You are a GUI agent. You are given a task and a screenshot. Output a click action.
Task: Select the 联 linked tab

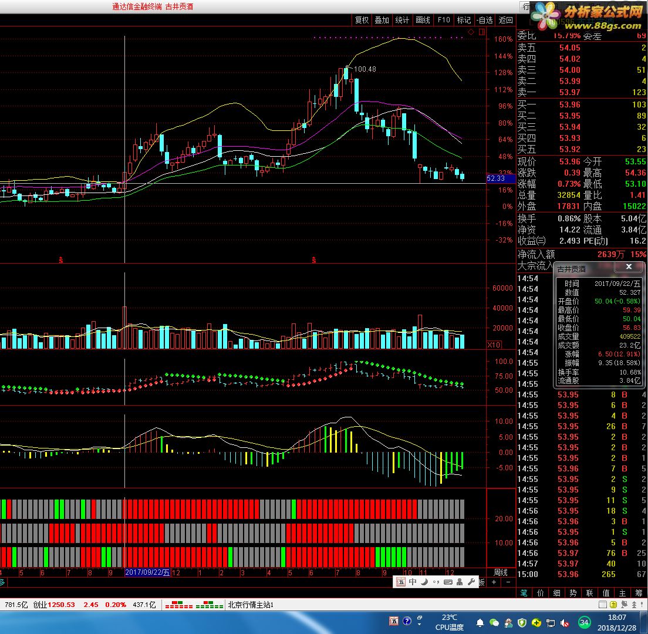(x=590, y=593)
